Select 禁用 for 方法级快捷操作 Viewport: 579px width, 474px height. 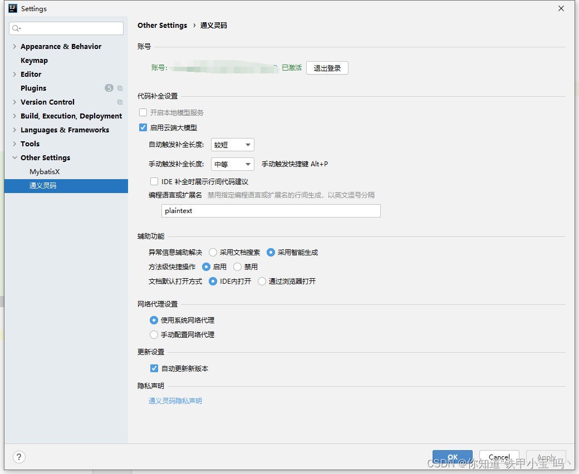tap(237, 266)
